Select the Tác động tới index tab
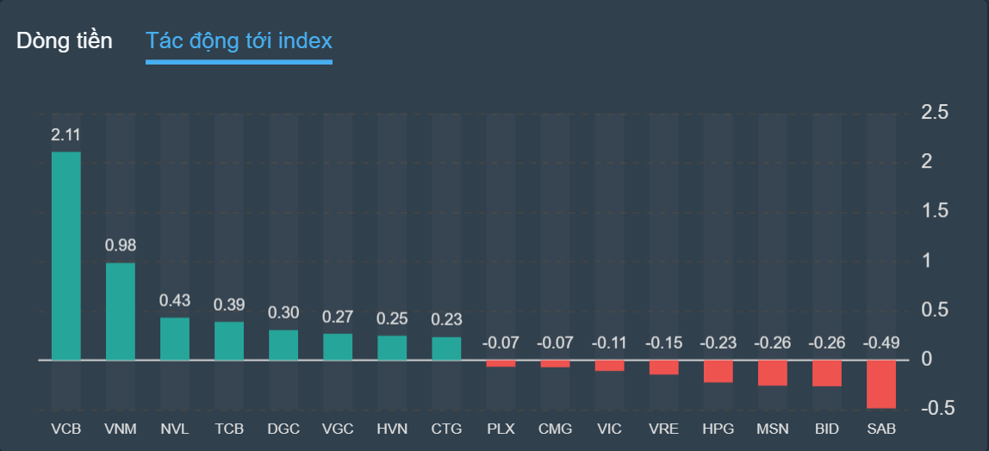Image resolution: width=989 pixels, height=451 pixels. pyautogui.click(x=239, y=40)
